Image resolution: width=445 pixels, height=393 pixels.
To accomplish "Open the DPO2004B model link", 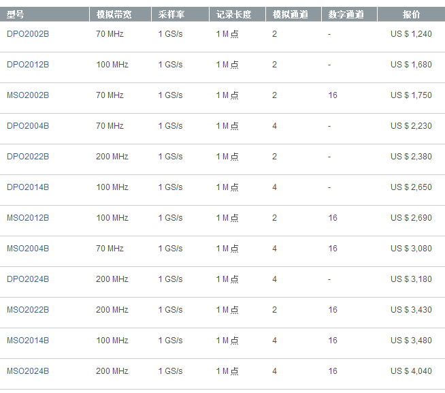I will [28, 126].
